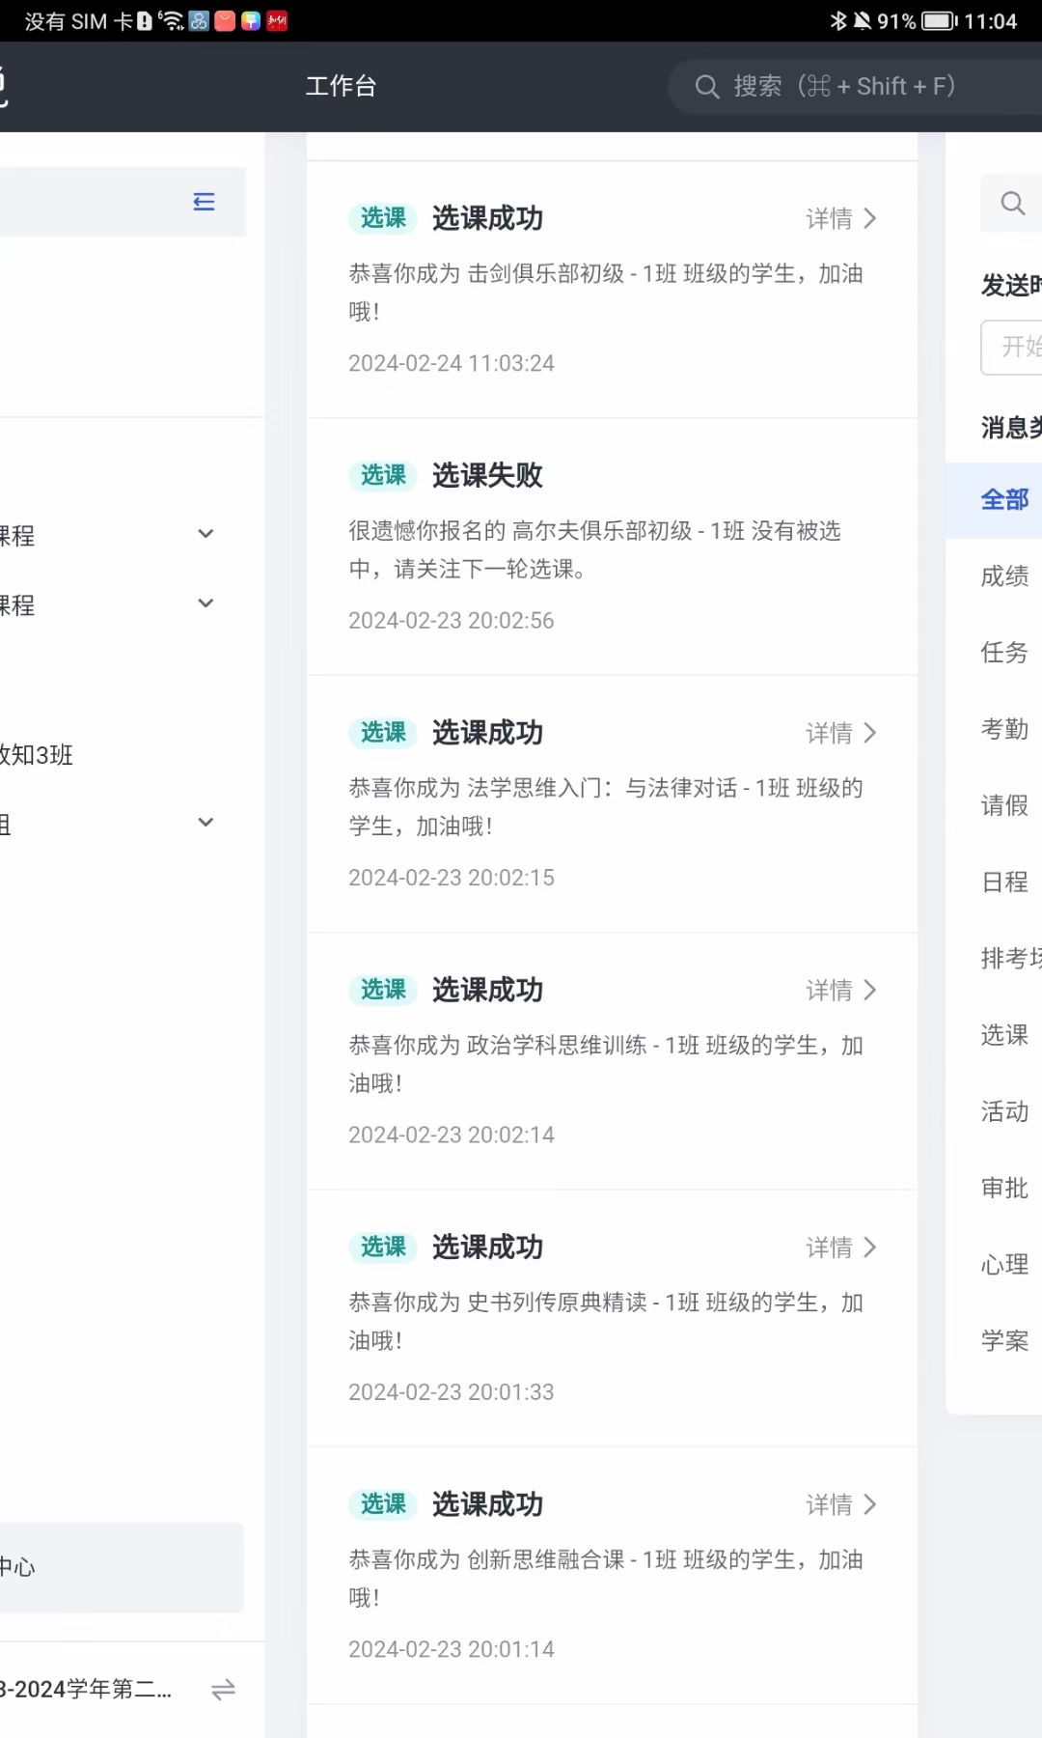Click the start date input field
This screenshot has height=1738, width=1042.
[x=1015, y=348]
